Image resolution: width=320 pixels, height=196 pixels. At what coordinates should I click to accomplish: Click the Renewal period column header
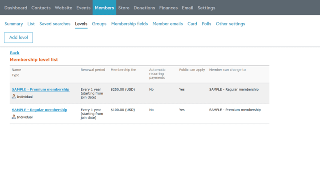[93, 70]
